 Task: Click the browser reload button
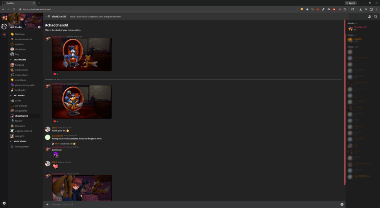[14, 9]
